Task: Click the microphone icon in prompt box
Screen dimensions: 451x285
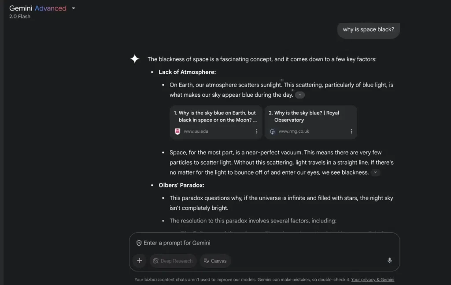Action: point(389,260)
